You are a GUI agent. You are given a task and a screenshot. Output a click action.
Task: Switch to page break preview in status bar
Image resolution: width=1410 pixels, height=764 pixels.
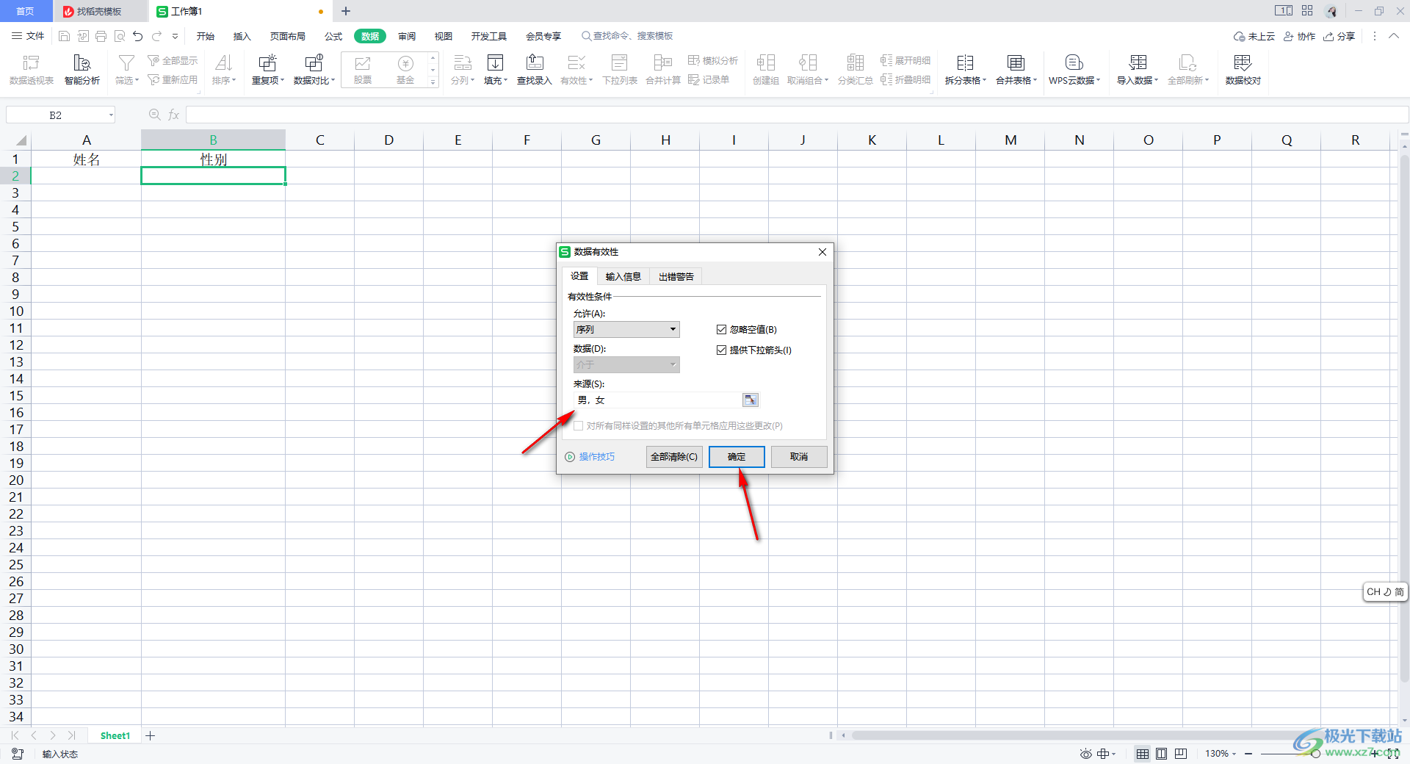1181,754
